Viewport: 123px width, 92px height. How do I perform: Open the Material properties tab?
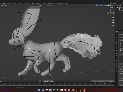pyautogui.click(x=116, y=68)
